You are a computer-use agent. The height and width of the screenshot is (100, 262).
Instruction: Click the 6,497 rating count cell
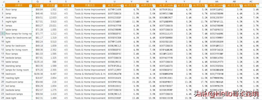coord(50,74)
